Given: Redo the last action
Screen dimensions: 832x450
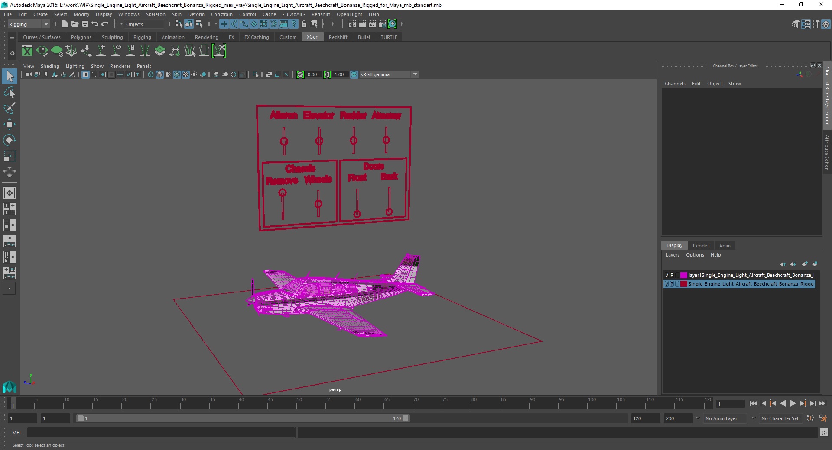Looking at the screenshot, I should (x=105, y=24).
